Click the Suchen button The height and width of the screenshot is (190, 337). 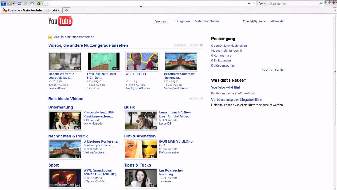(x=161, y=21)
